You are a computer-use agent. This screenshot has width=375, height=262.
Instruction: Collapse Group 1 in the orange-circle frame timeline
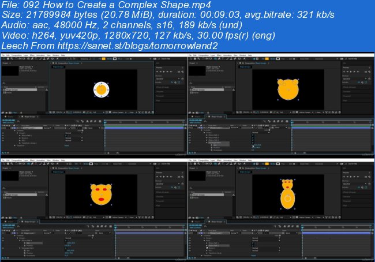(x=17, y=133)
